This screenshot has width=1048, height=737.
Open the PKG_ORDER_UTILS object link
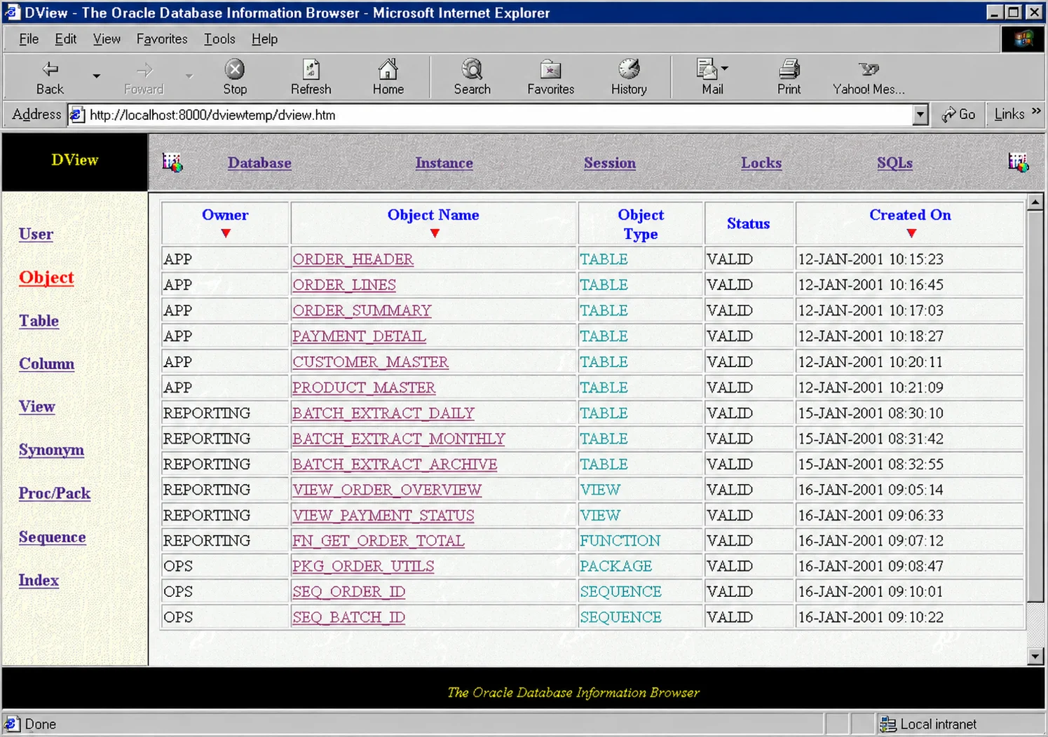tap(363, 566)
